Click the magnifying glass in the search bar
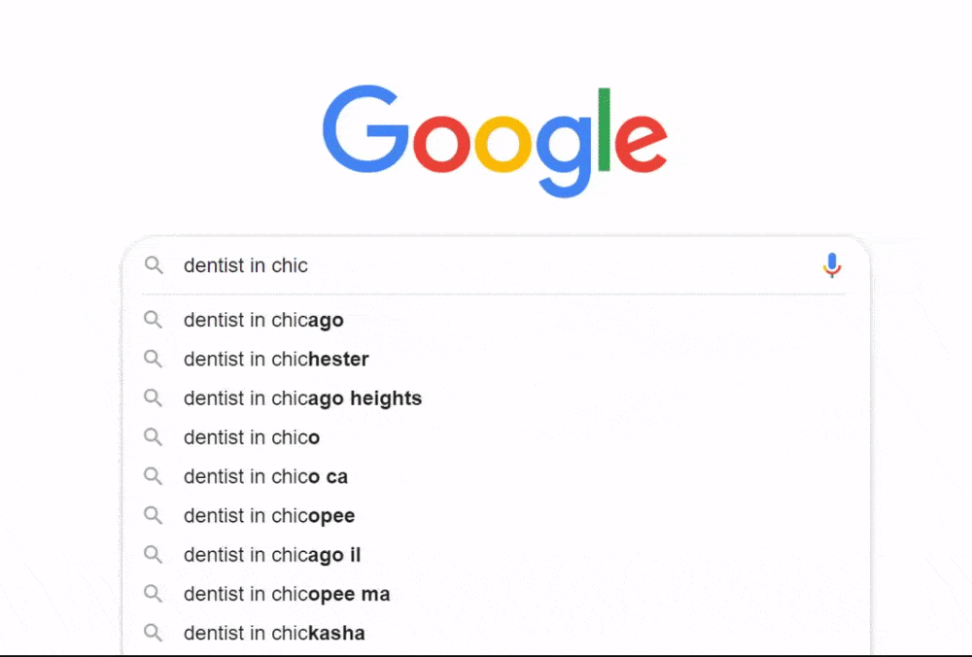972x657 pixels. click(x=154, y=265)
